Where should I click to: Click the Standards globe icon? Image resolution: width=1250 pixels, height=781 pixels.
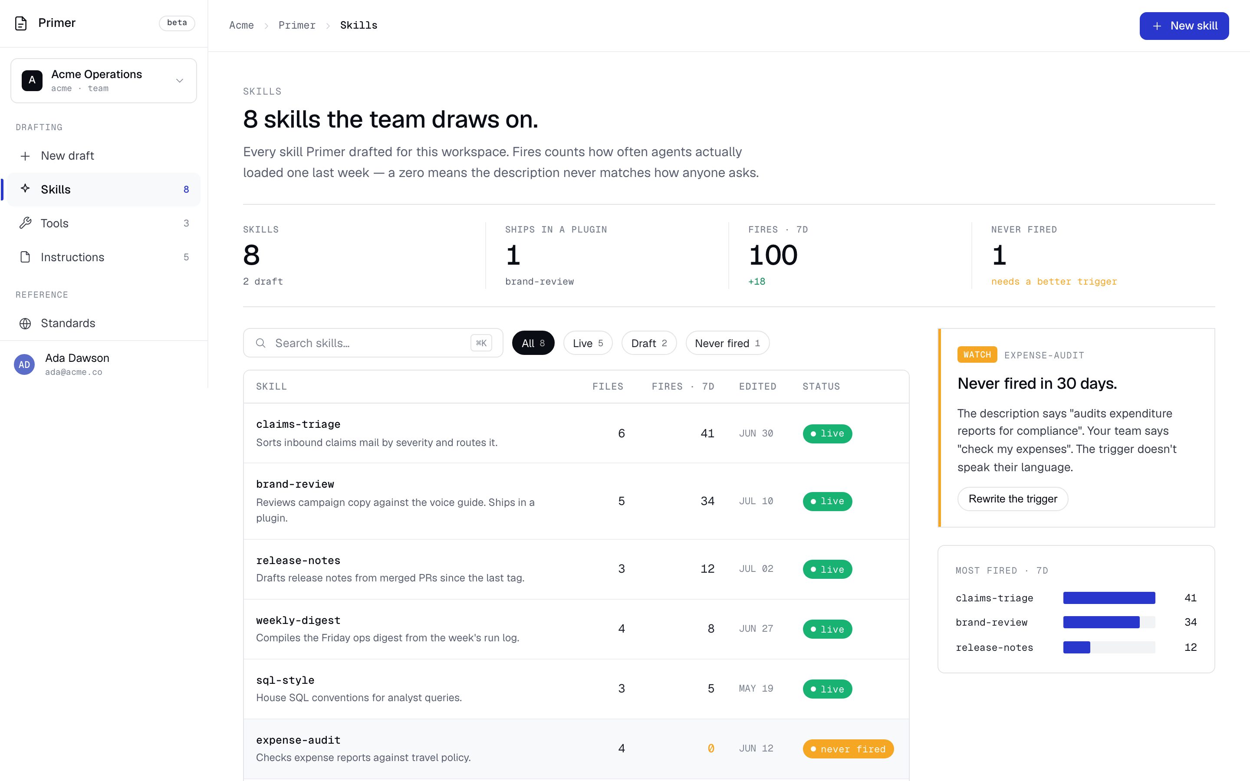pyautogui.click(x=25, y=323)
